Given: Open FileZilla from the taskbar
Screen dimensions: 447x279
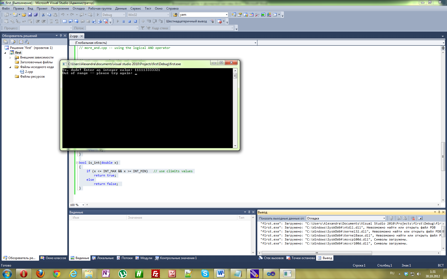Looking at the screenshot, I should [156, 273].
